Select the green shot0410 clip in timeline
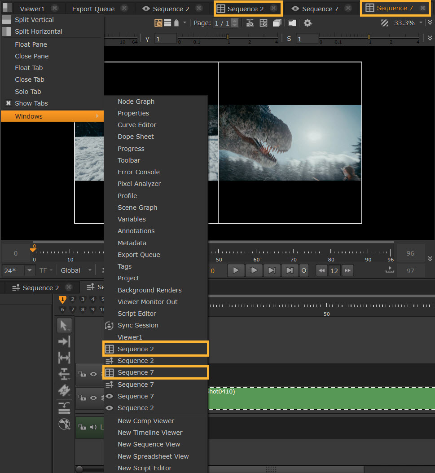435x473 pixels. click(x=321, y=398)
